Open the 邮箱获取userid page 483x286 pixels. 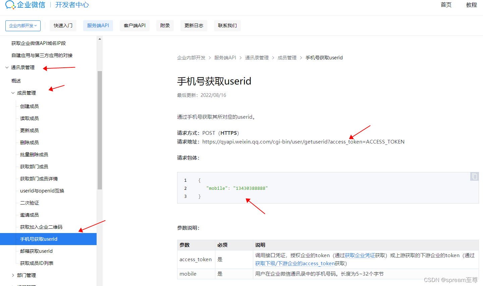coord(36,251)
